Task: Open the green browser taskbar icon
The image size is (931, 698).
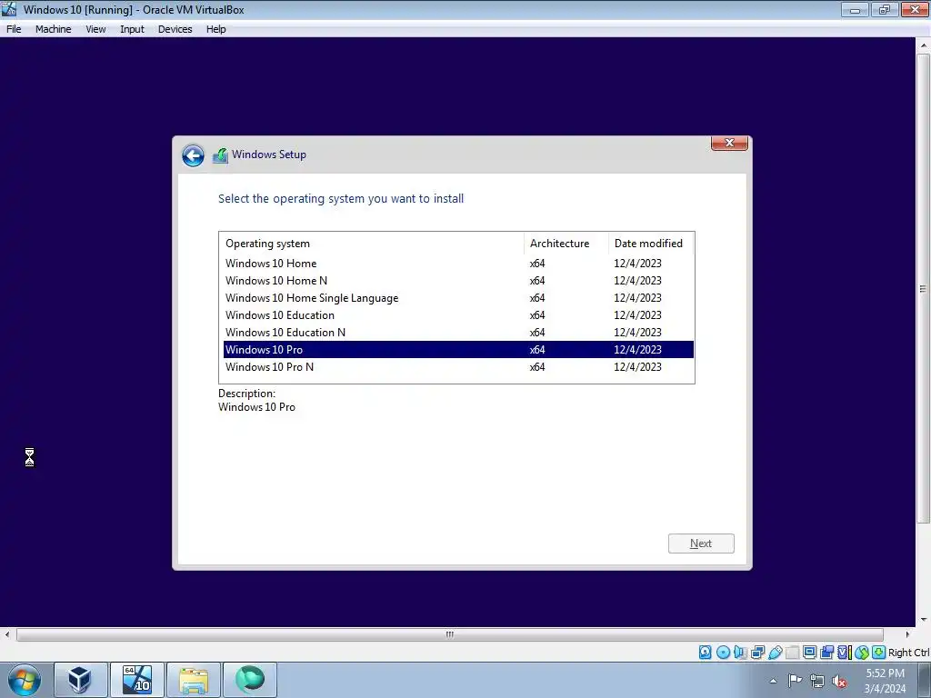Action: coord(250,680)
